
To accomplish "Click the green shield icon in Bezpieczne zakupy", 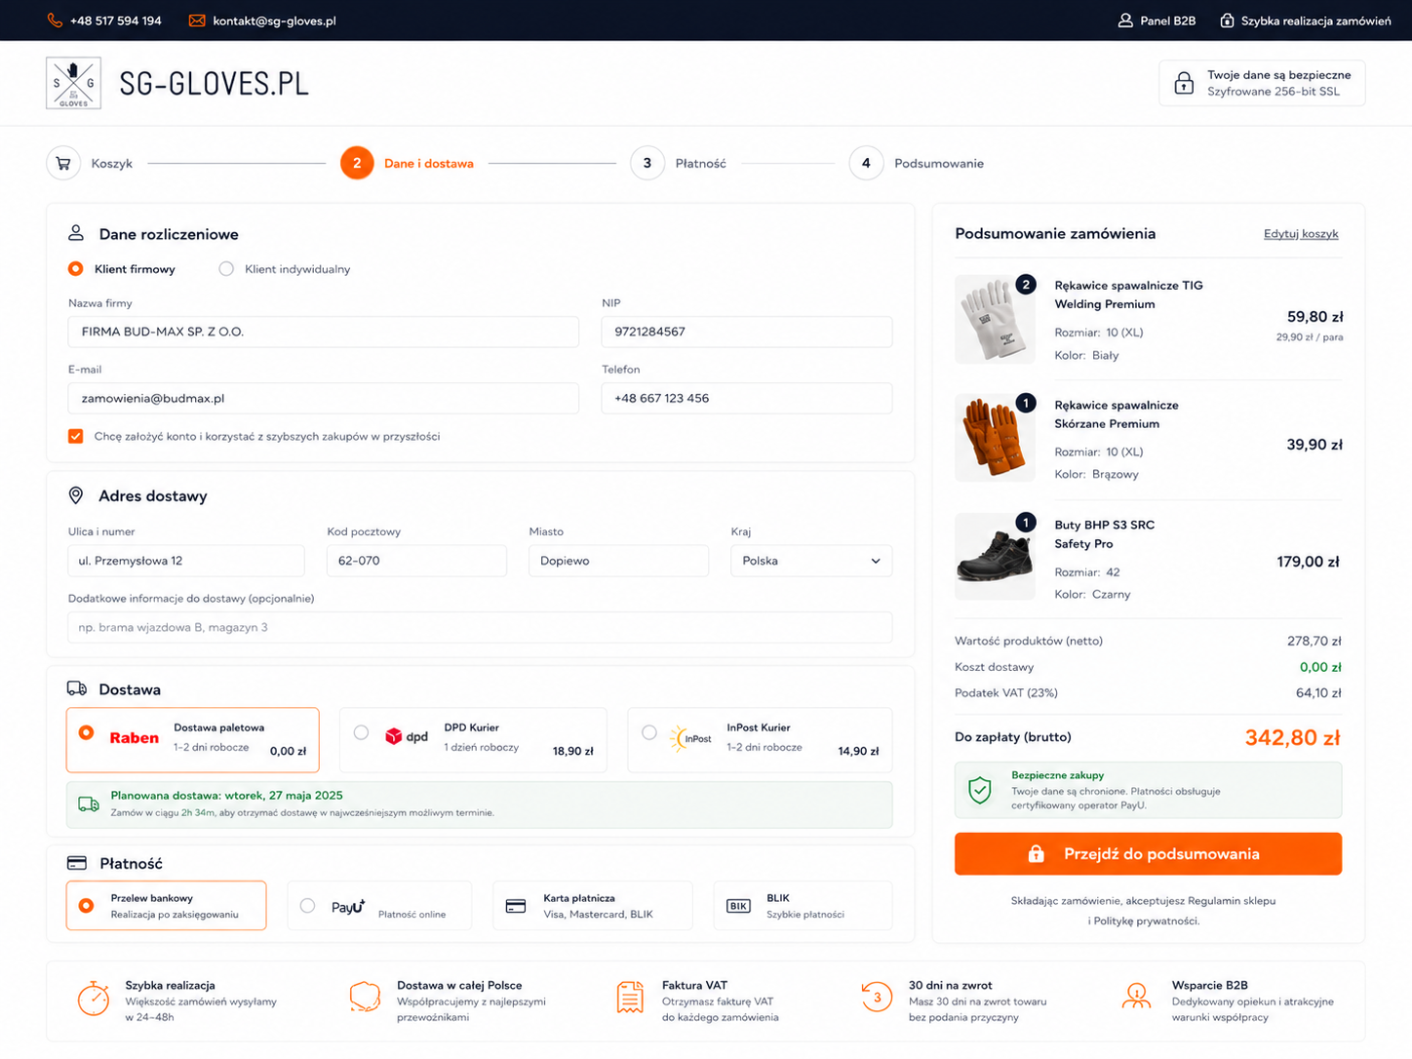I will [x=980, y=790].
